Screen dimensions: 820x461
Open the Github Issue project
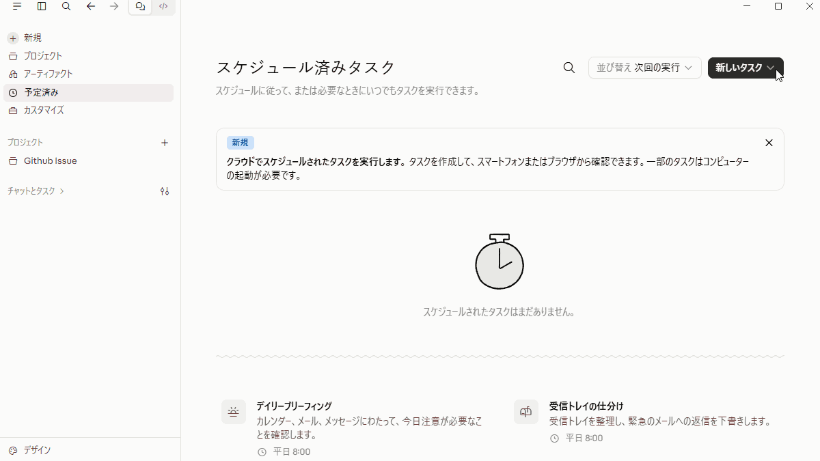pos(90,161)
